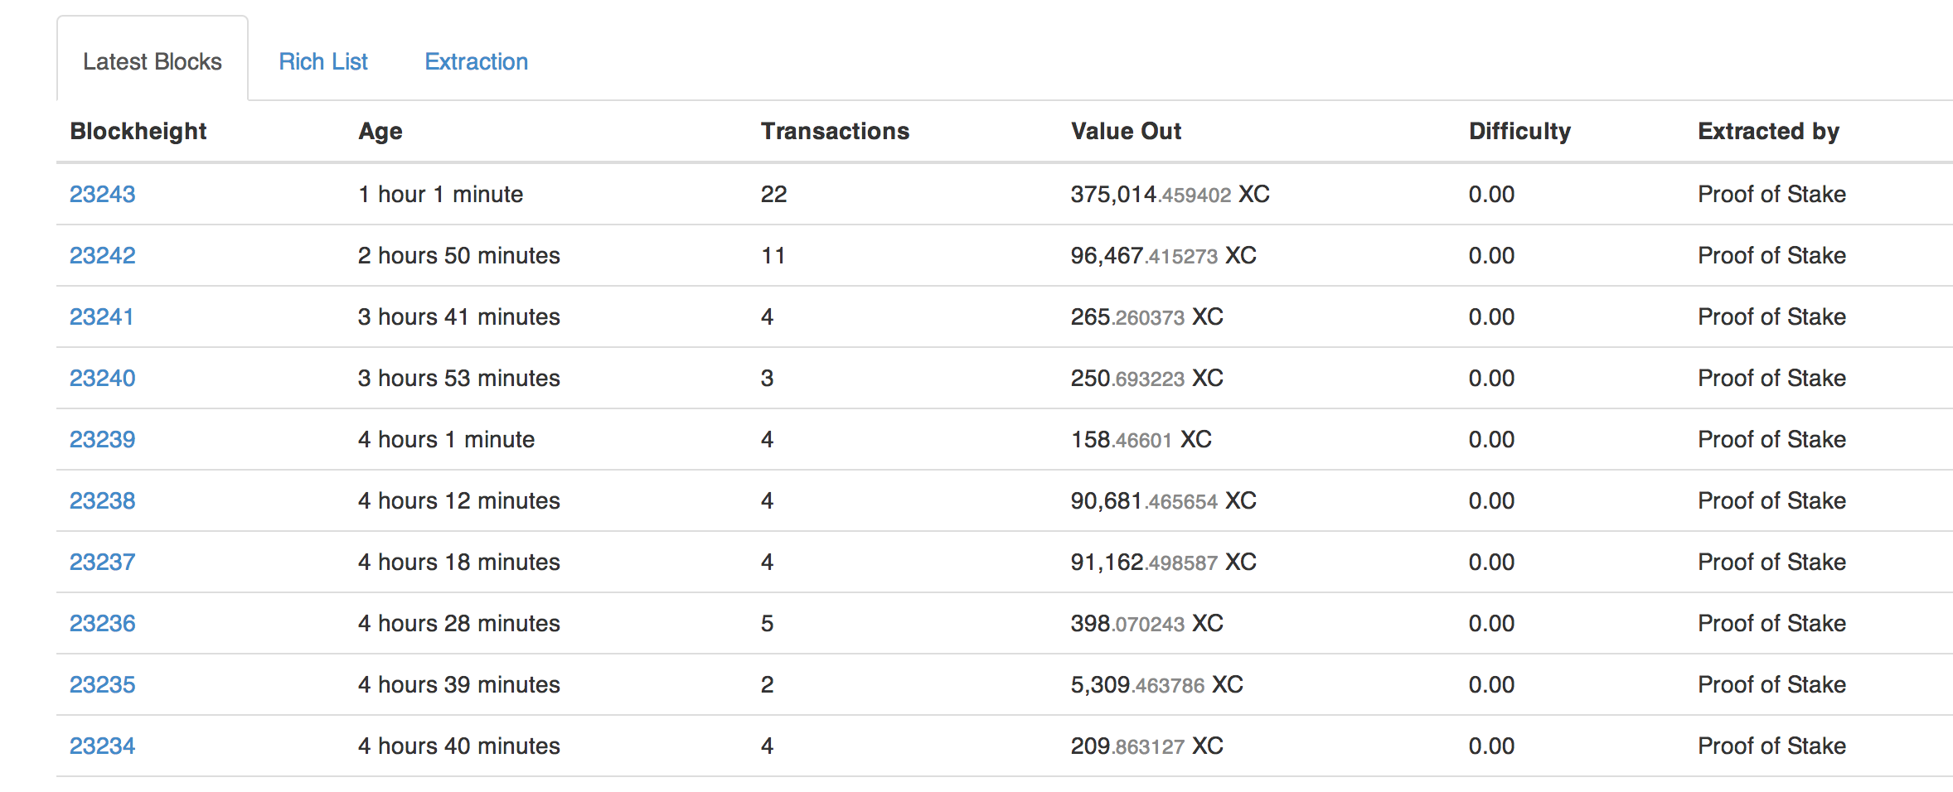Open block 23238 link
The height and width of the screenshot is (792, 1953).
(103, 500)
